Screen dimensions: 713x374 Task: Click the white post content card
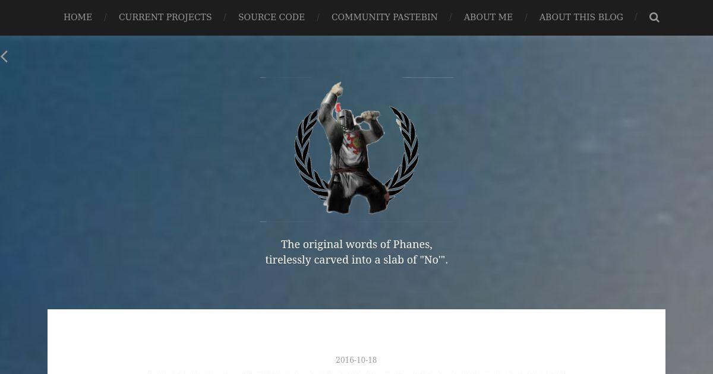(x=356, y=341)
